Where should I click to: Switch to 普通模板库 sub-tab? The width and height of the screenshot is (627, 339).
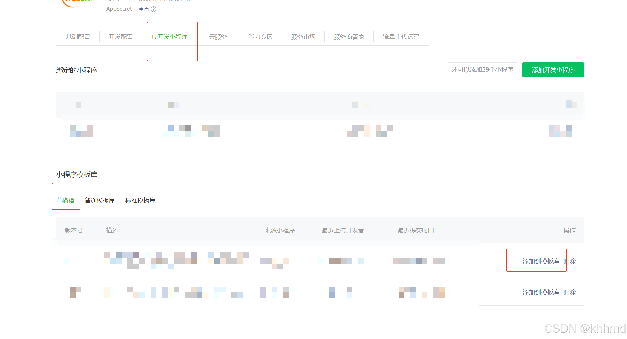(100, 200)
